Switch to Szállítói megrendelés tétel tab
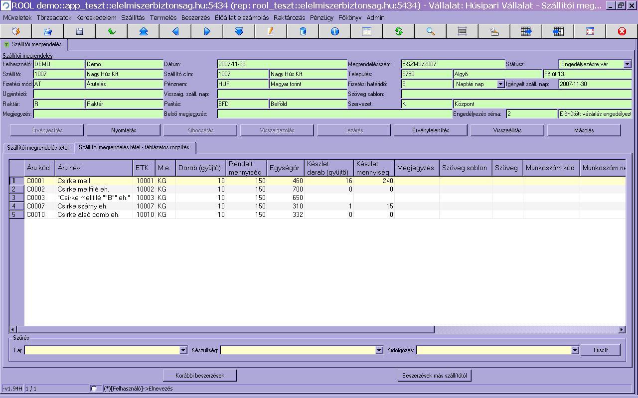The height and width of the screenshot is (398, 638). coord(38,148)
